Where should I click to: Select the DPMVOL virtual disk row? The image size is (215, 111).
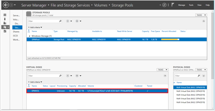(97, 91)
